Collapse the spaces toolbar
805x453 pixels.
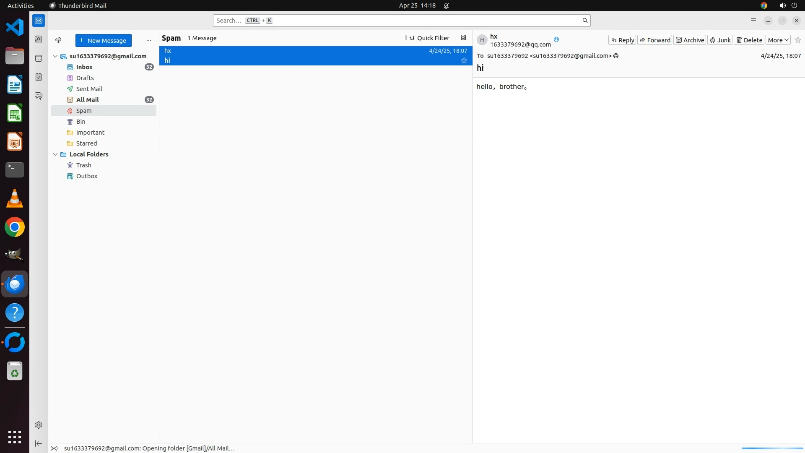(x=39, y=443)
